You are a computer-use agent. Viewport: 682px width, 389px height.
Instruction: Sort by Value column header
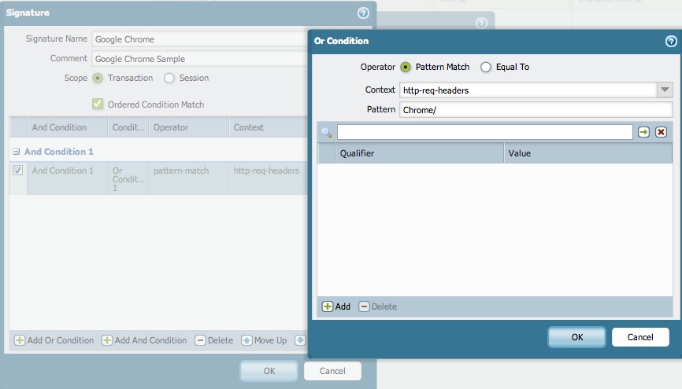588,153
